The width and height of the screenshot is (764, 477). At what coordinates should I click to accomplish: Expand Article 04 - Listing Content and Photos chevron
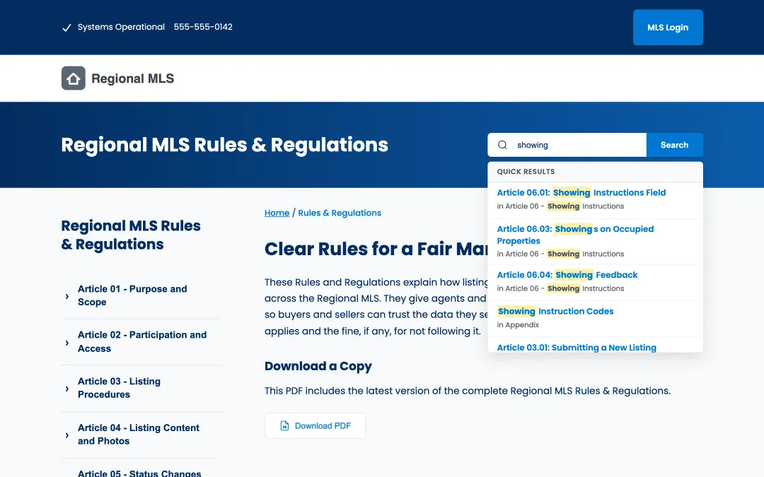point(66,435)
